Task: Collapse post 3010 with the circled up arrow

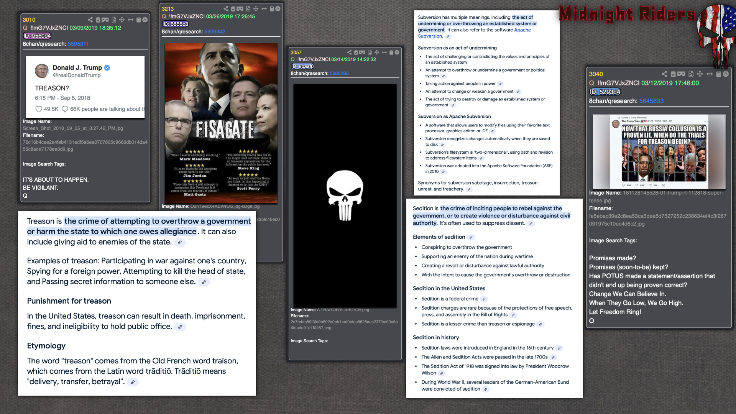Action: click(145, 20)
